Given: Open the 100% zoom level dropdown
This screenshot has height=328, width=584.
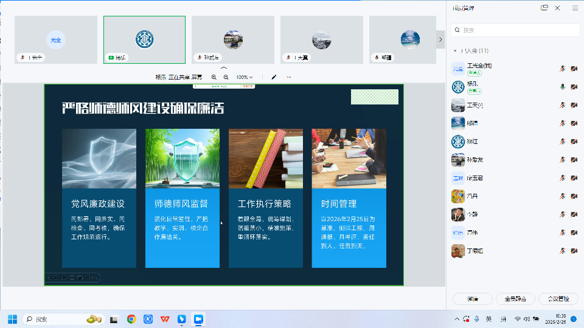Looking at the screenshot, I should pyautogui.click(x=245, y=77).
